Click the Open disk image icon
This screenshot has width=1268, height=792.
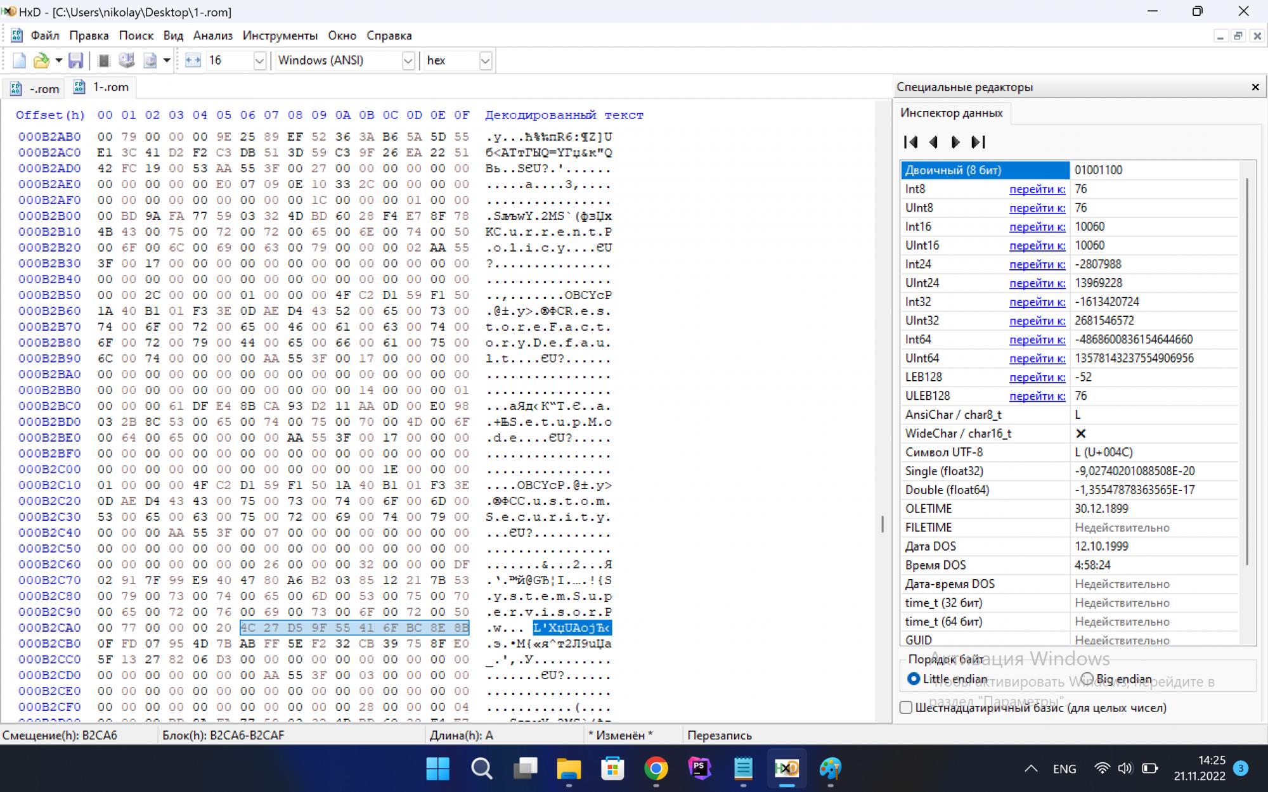coord(150,60)
